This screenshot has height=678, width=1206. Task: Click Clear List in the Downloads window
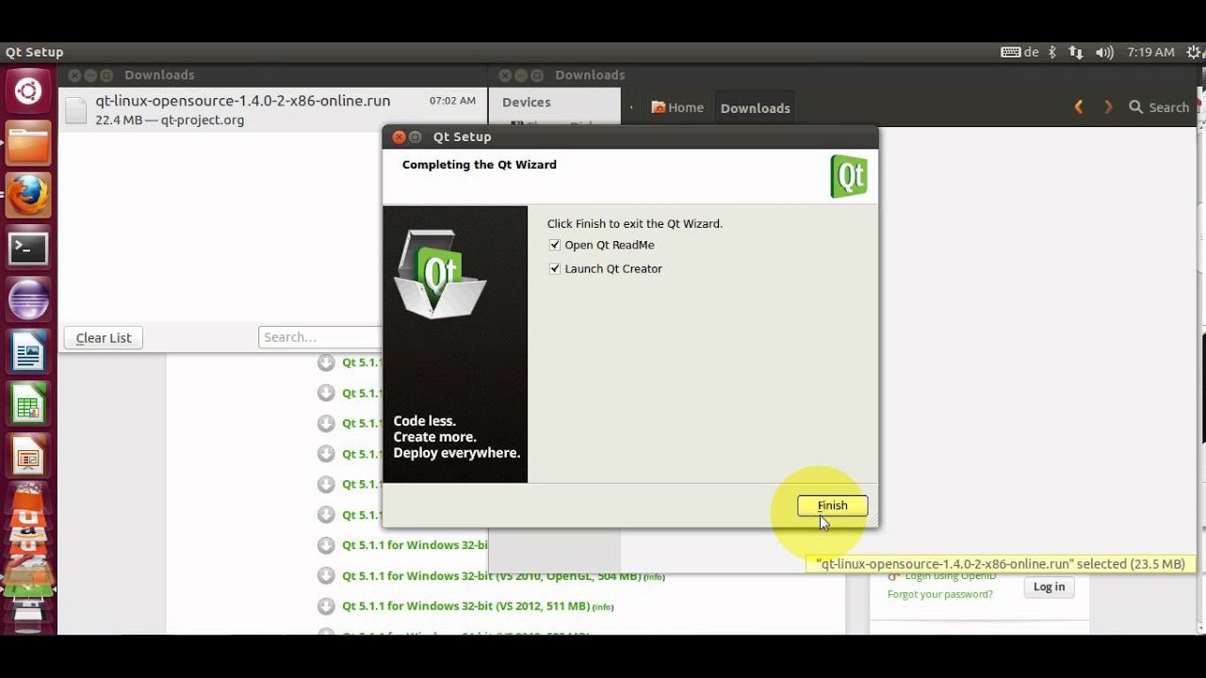[104, 337]
